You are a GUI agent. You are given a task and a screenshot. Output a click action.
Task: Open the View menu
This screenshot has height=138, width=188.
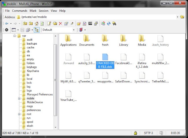(54, 11)
